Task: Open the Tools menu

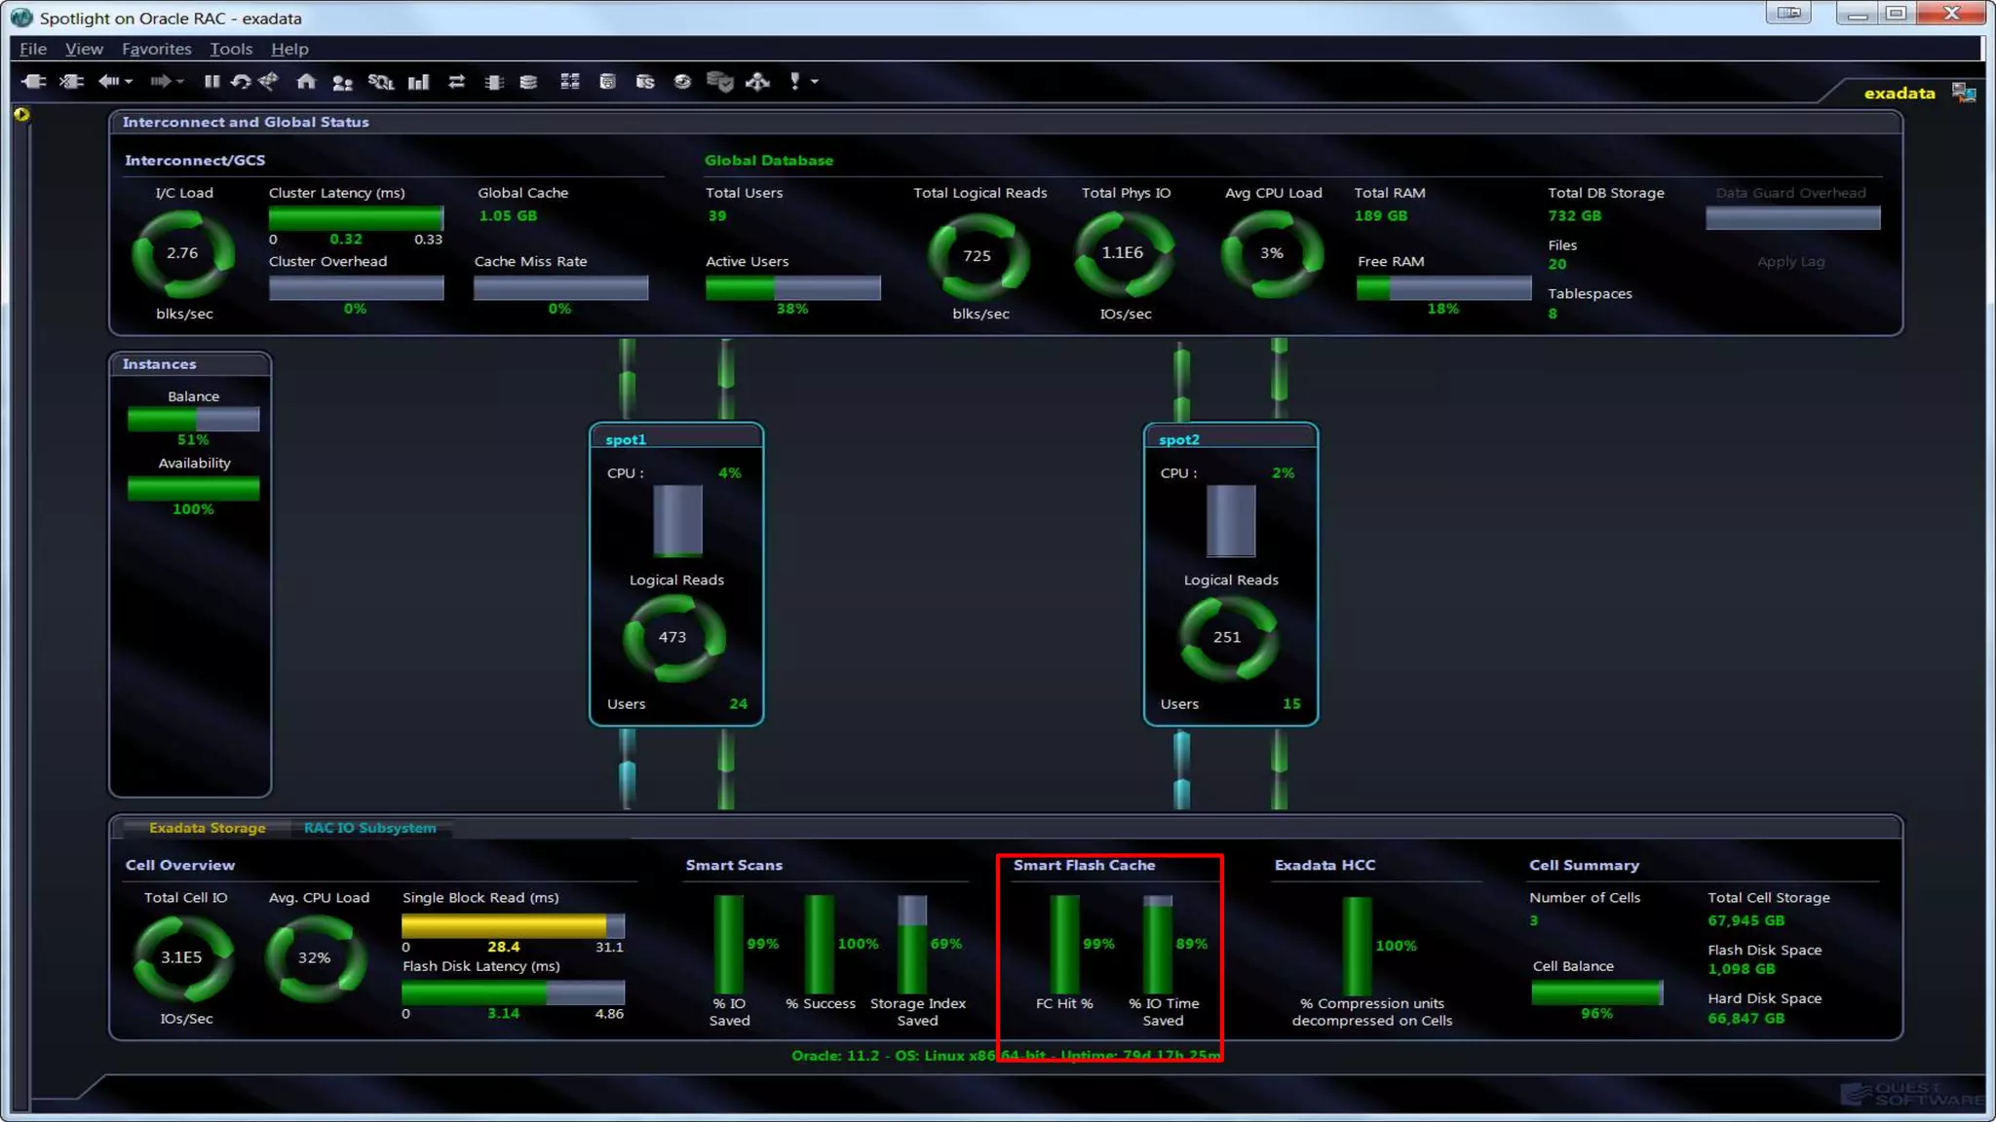Action: tap(231, 49)
